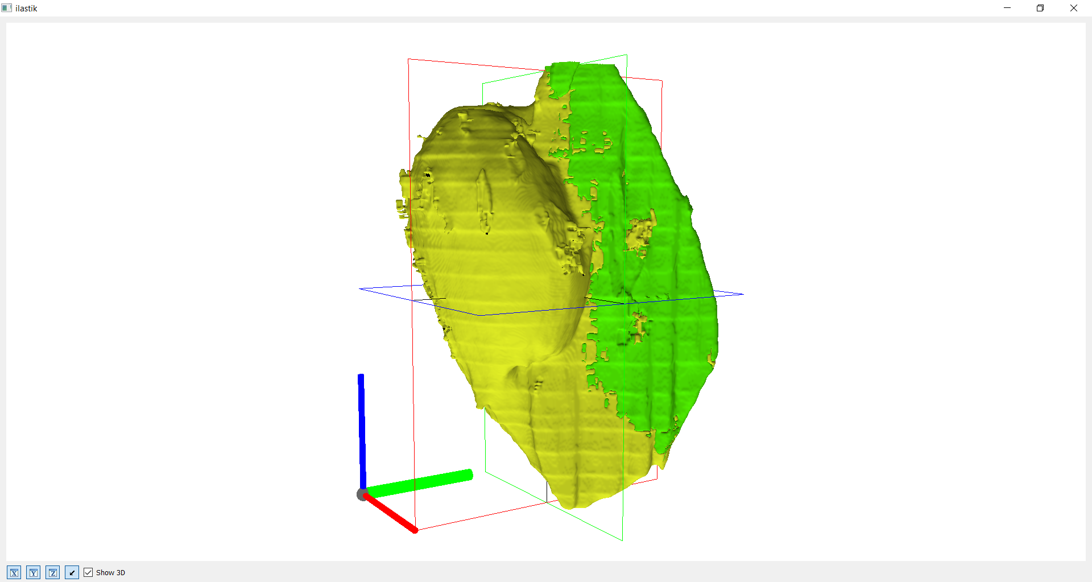Toggle the Z slice plane button
The width and height of the screenshot is (1092, 582).
coord(53,572)
